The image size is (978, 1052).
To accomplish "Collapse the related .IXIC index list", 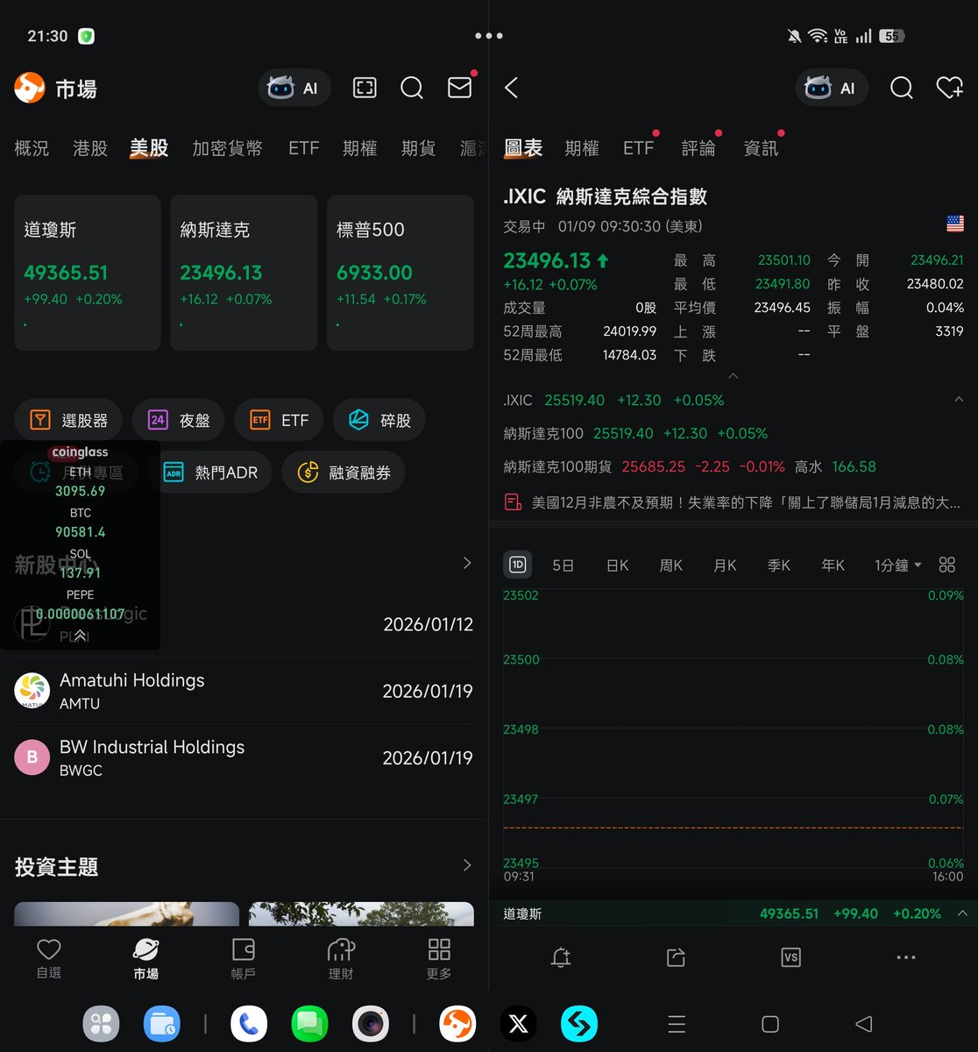I will (958, 400).
